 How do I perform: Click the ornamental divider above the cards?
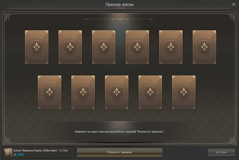[119, 19]
